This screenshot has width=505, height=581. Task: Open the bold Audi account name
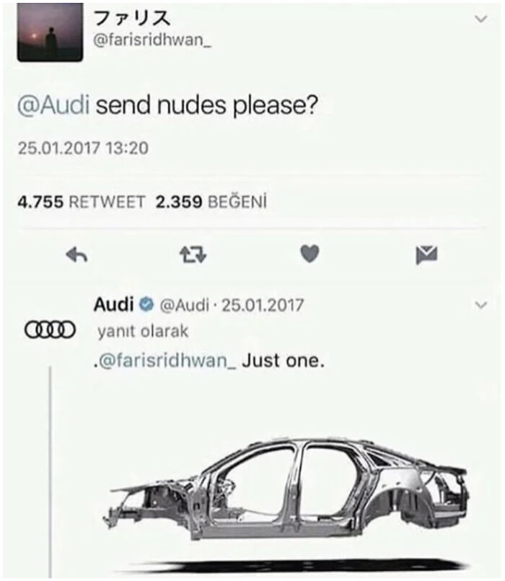point(113,305)
